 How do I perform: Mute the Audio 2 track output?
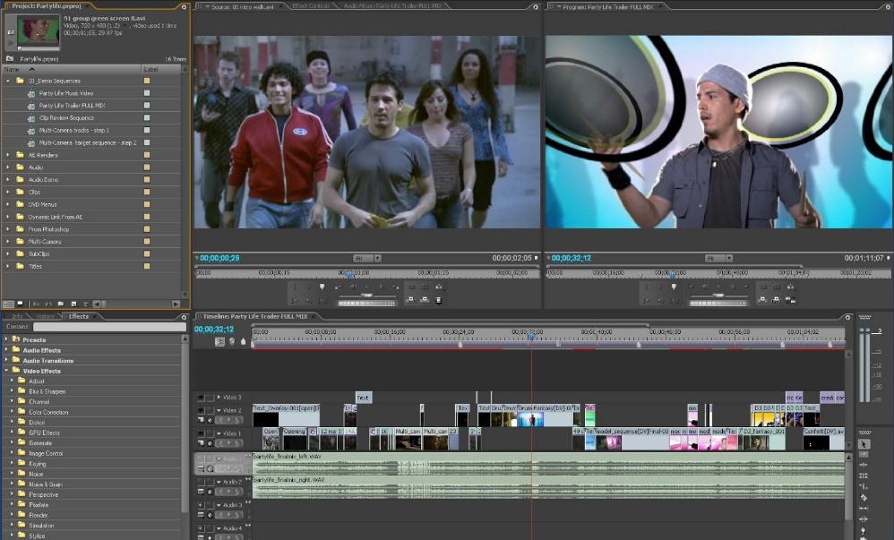[201, 483]
